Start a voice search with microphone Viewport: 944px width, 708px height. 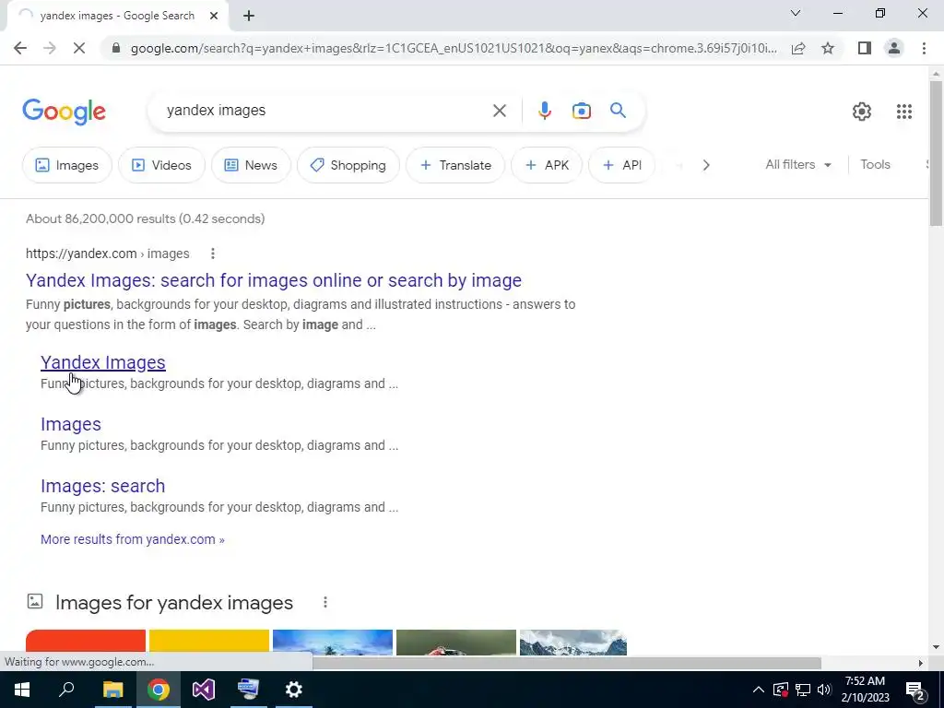544,111
